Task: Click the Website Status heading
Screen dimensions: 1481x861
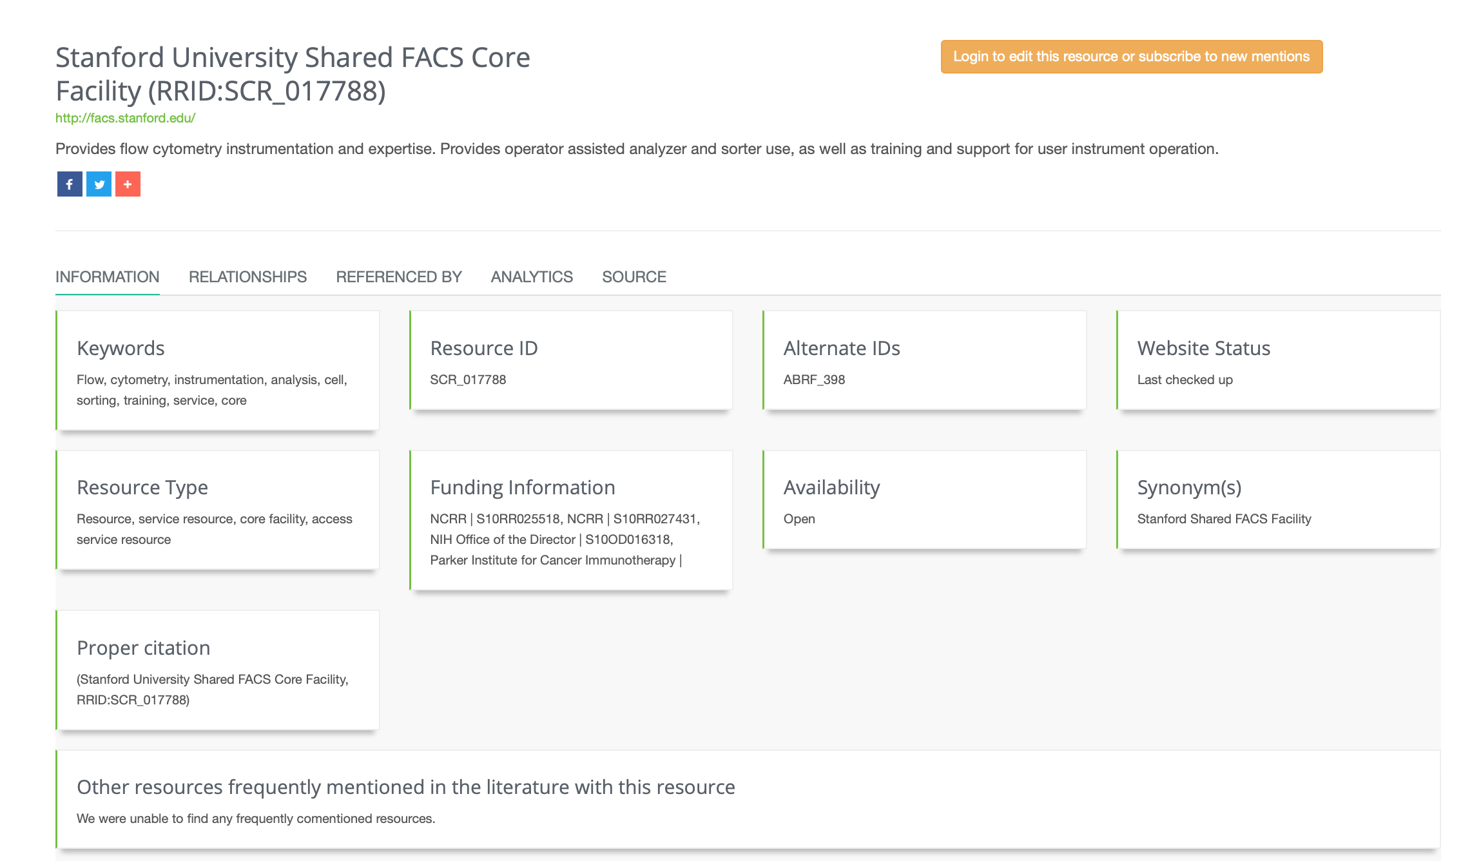Action: 1204,348
